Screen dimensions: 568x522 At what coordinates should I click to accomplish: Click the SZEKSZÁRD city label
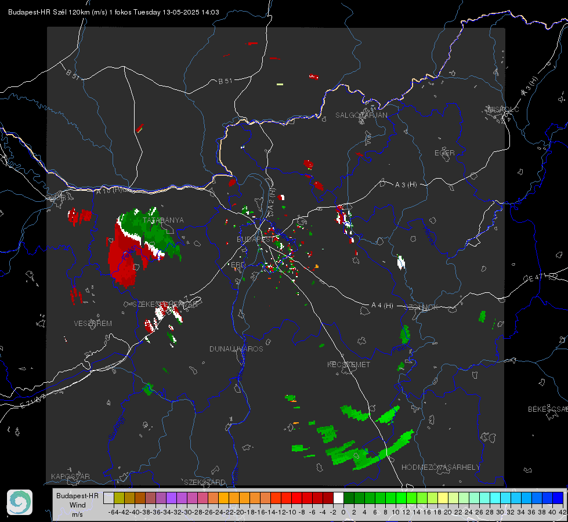tap(205, 482)
